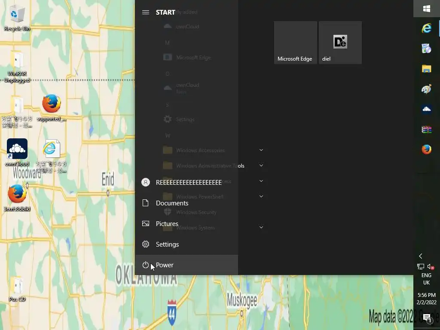440x330 pixels.
Task: Click the Documents page icon in sidebar
Action: pos(145,203)
